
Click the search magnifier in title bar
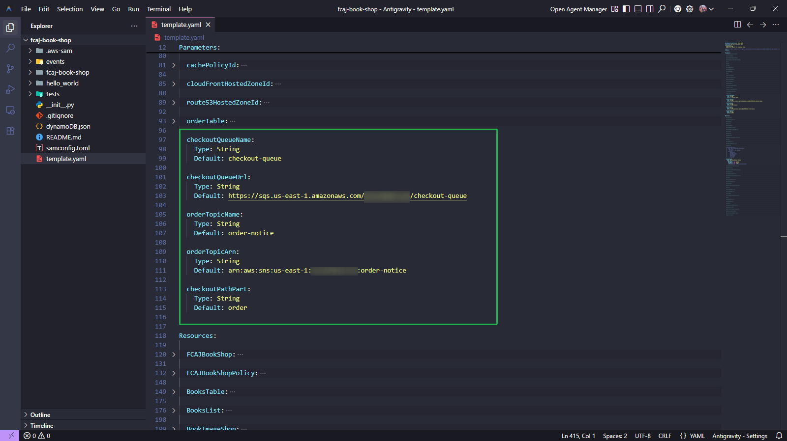[662, 9]
